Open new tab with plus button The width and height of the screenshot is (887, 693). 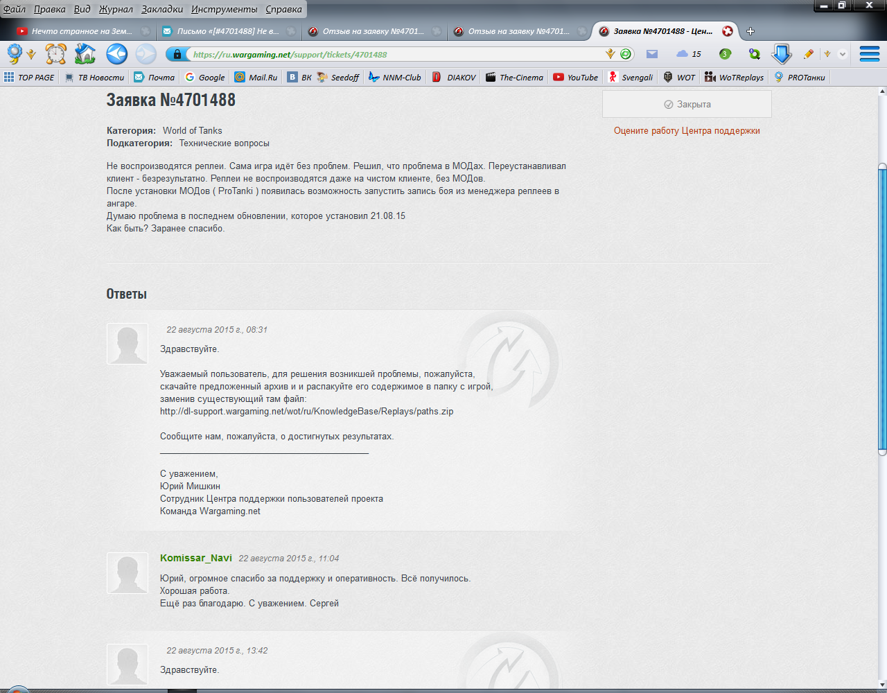[x=750, y=31]
